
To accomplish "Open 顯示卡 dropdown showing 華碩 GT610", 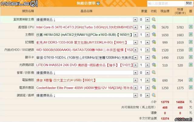I will (x=86, y=58).
